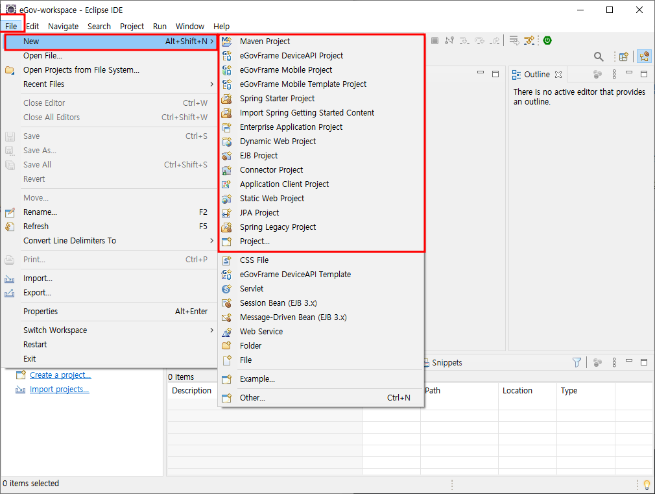Maximize the editor area
This screenshot has height=494, width=655.
coord(495,74)
